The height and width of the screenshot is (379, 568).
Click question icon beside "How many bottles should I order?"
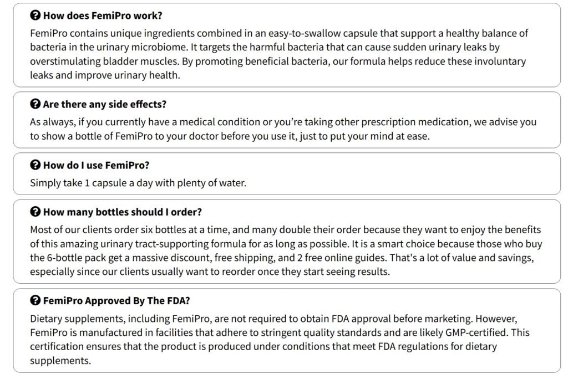pos(35,212)
